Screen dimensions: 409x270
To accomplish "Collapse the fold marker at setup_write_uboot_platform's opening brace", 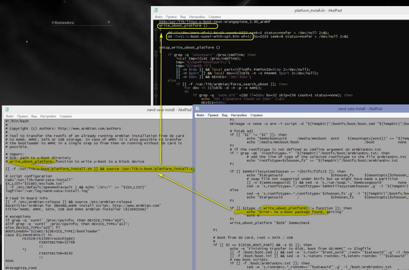I will point(155,51).
